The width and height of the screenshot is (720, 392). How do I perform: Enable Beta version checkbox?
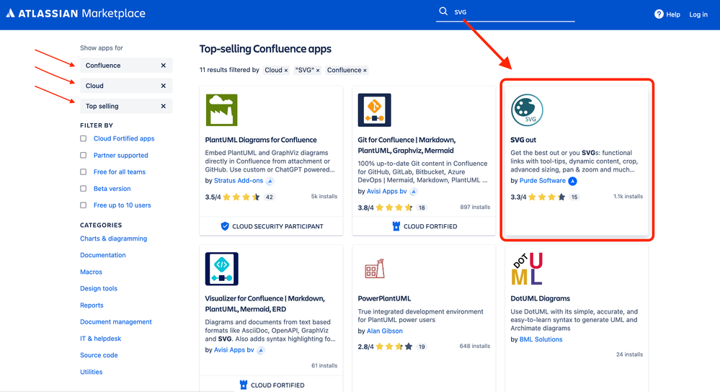(x=83, y=189)
